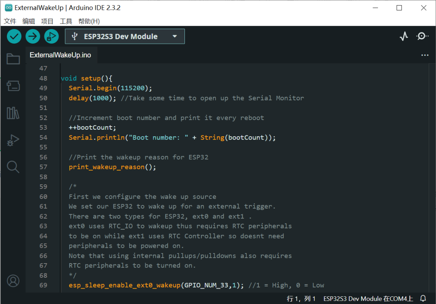Open the 帮助(H) menu
The width and height of the screenshot is (436, 304).
89,21
